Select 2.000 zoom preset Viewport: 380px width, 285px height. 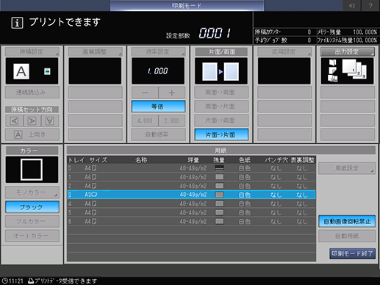point(172,120)
